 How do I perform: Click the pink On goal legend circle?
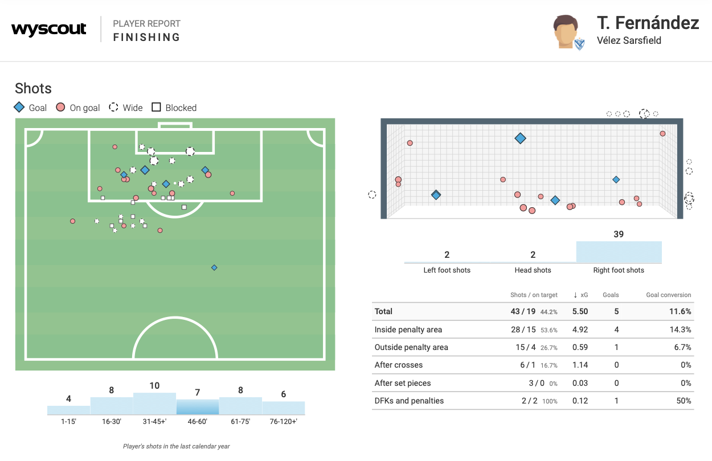60,108
